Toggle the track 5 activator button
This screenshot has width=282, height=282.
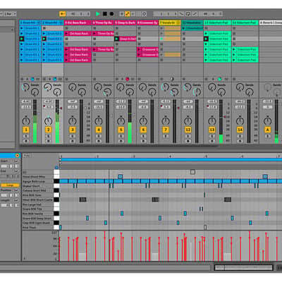point(121,130)
